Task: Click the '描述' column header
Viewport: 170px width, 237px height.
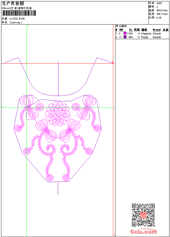Action: (x=144, y=30)
